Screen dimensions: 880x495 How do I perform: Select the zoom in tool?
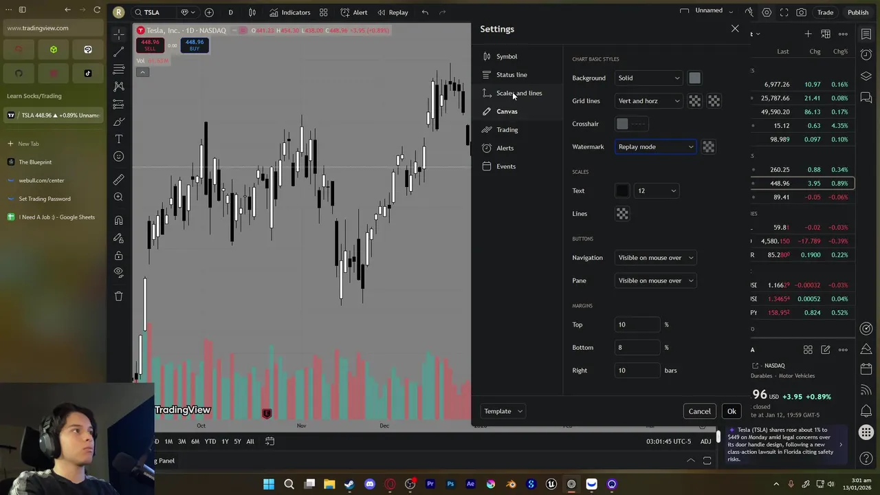tap(118, 197)
